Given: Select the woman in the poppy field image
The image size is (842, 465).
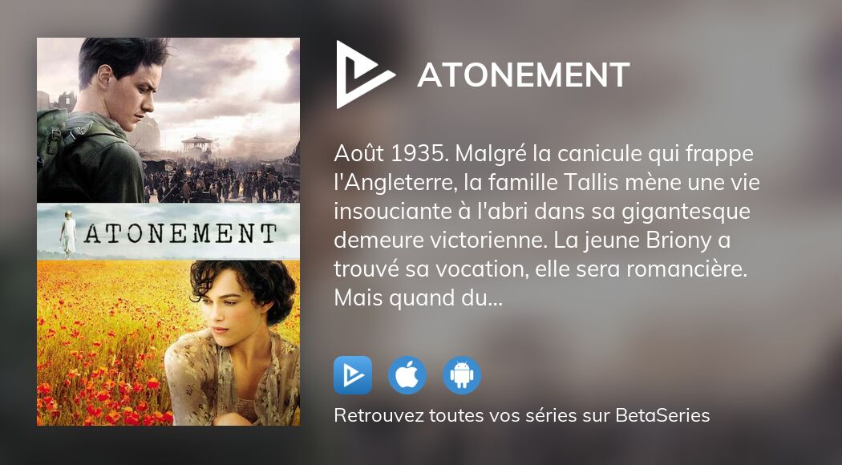Looking at the screenshot, I should coord(168,342).
